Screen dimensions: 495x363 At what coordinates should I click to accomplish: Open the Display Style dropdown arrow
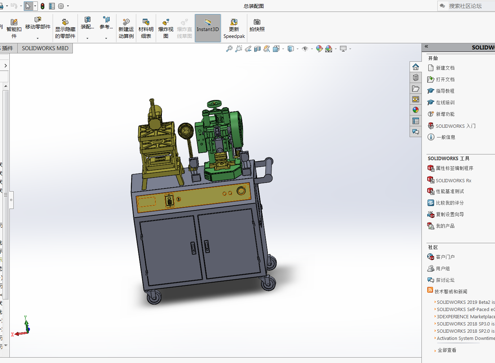298,49
